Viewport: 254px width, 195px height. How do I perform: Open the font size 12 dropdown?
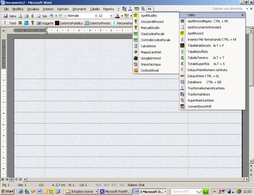111,16
